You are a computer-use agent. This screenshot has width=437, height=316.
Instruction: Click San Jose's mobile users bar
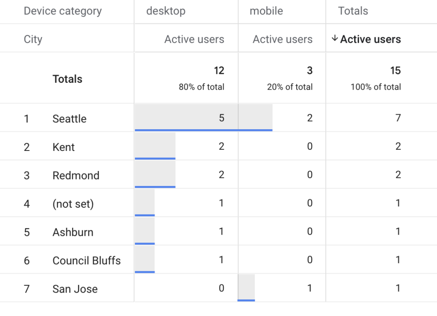246,287
